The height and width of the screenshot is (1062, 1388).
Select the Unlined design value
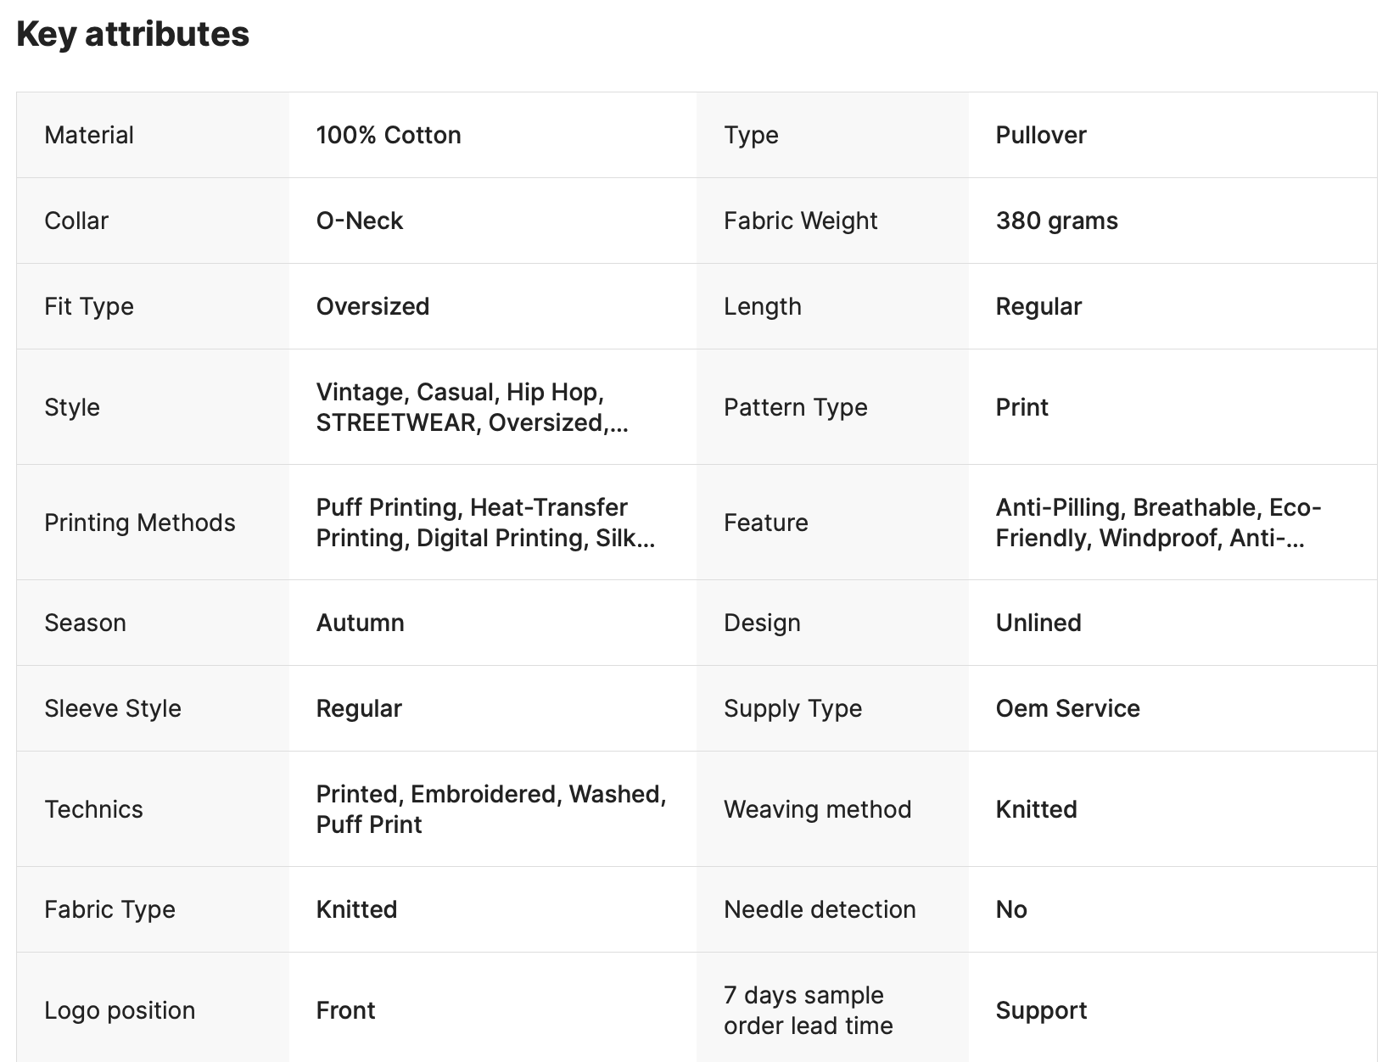pos(1038,623)
